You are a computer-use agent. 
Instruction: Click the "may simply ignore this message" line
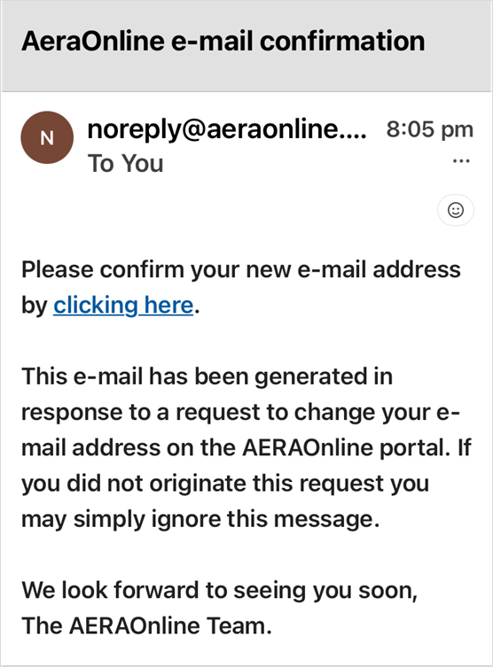coord(200,519)
